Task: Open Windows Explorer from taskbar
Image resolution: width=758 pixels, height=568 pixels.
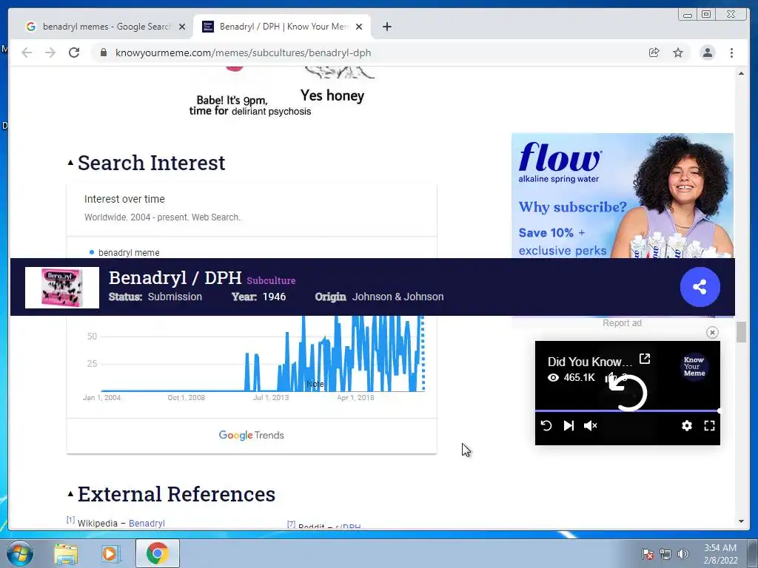Action: click(66, 553)
